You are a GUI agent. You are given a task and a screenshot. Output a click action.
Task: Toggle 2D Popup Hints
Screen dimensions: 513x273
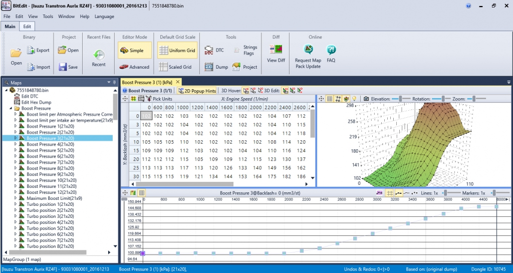point(197,91)
